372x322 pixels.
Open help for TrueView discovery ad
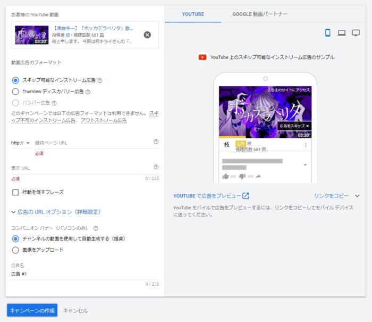point(88,92)
